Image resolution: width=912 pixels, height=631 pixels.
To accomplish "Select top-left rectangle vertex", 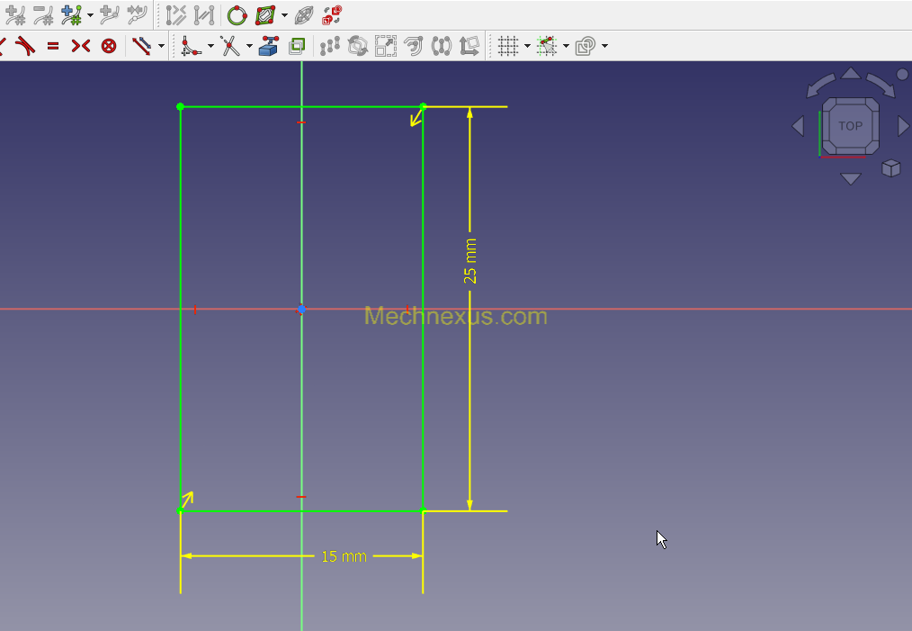I will 180,106.
